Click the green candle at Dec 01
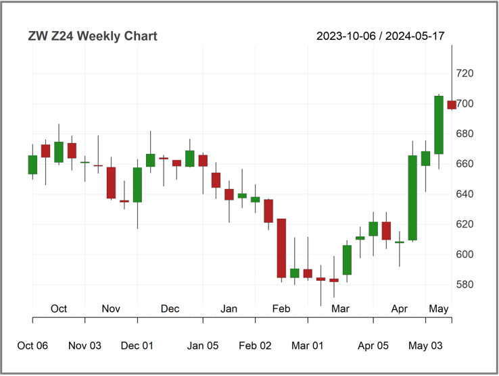 pos(137,185)
